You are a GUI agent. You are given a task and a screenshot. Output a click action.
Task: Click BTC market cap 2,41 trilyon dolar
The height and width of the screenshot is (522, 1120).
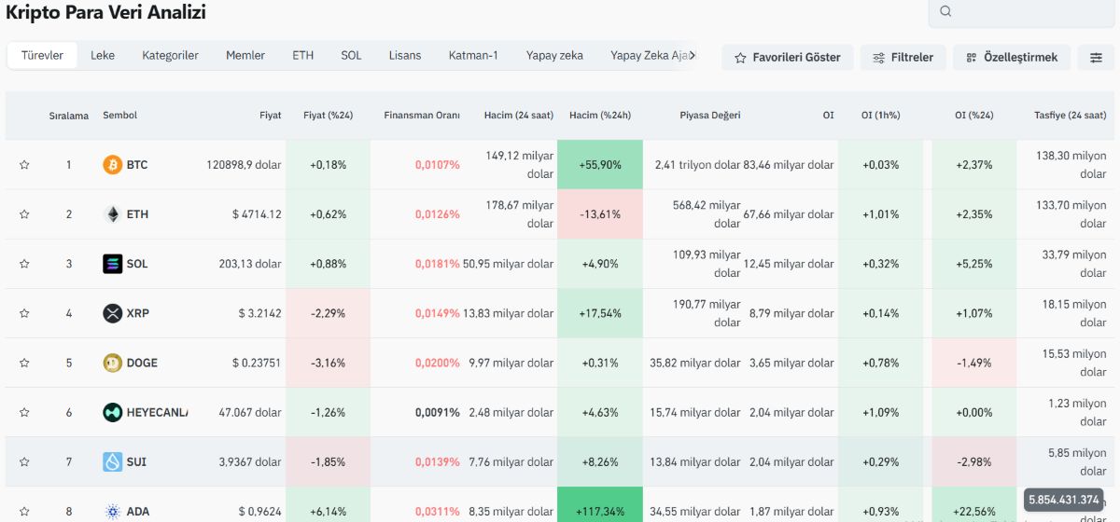[x=697, y=165]
